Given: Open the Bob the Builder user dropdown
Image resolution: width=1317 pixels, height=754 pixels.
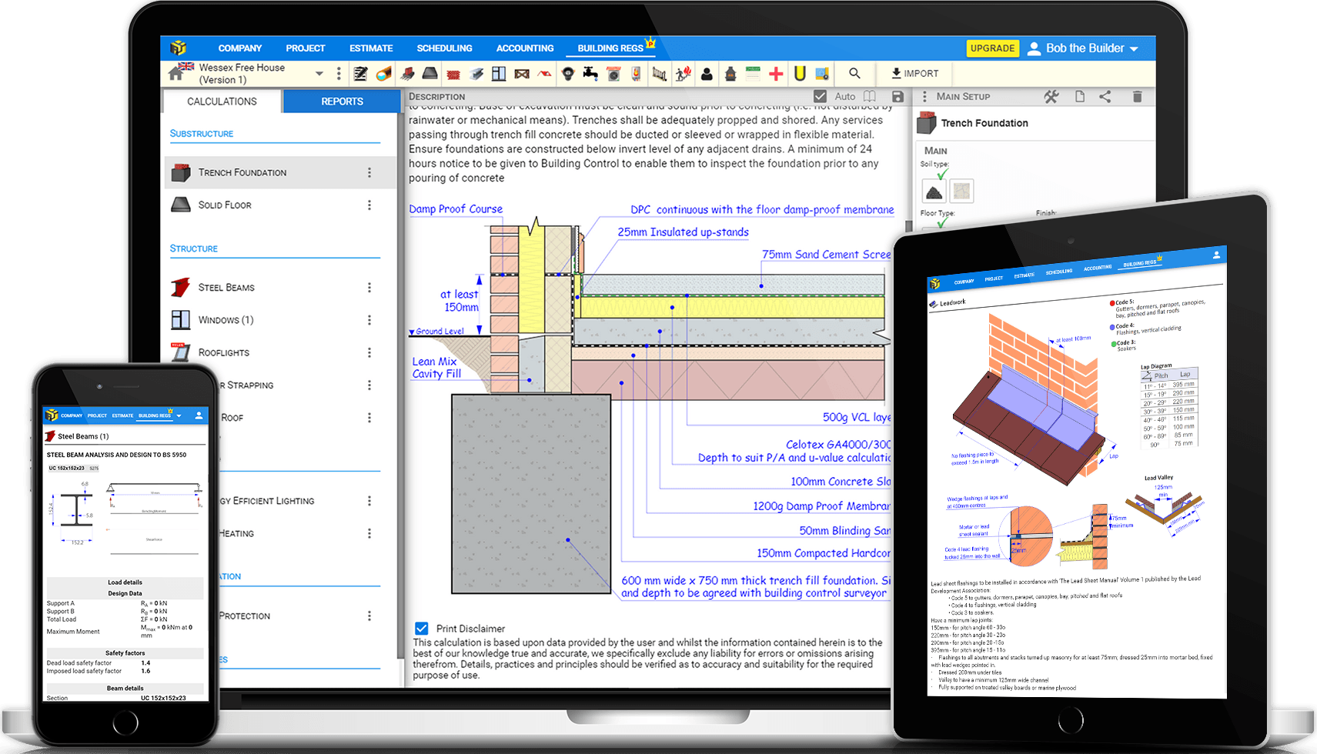Looking at the screenshot, I should pos(1084,48).
